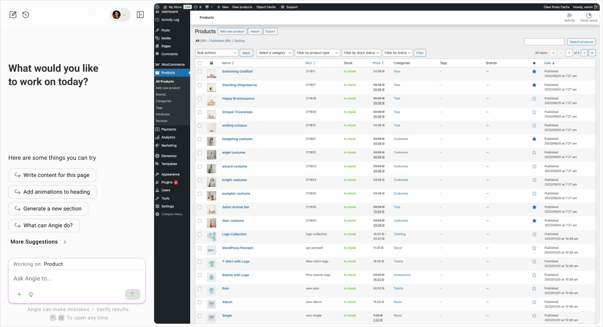Image resolution: width=603 pixels, height=327 pixels.
Task: Click inside the Search products field
Action: click(544, 42)
